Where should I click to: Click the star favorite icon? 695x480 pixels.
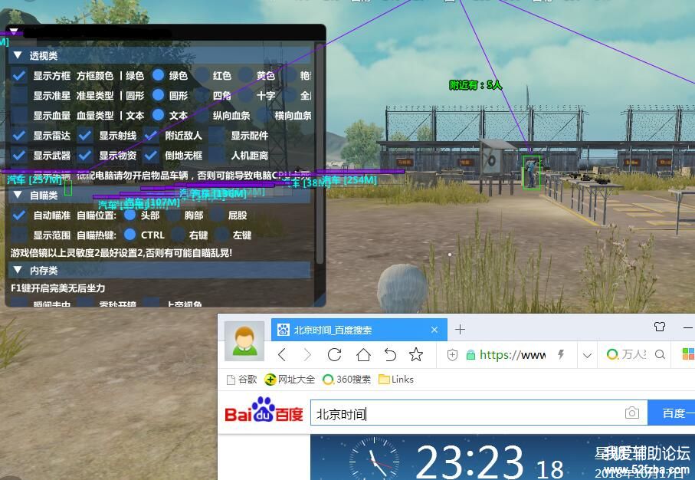pos(416,354)
